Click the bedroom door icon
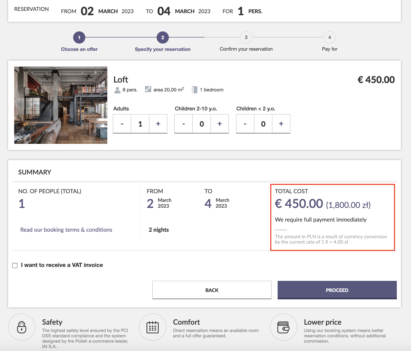411x351 pixels. pyautogui.click(x=194, y=90)
